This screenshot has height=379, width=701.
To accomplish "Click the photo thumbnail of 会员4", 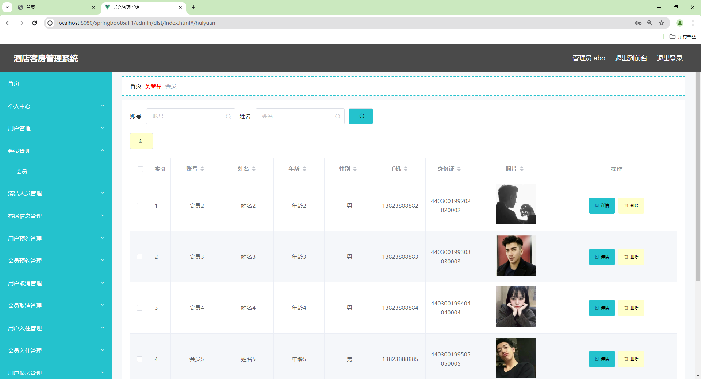I will tap(516, 306).
